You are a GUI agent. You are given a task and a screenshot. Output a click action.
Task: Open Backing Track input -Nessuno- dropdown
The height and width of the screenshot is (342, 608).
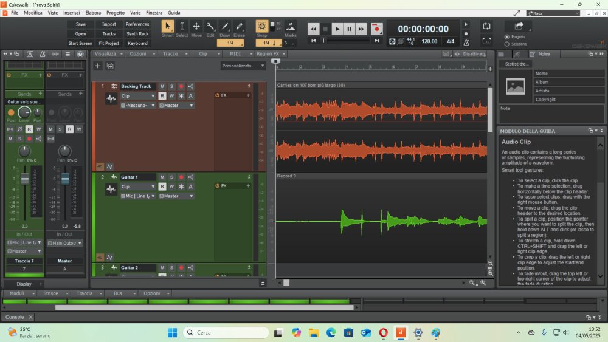tap(137, 105)
